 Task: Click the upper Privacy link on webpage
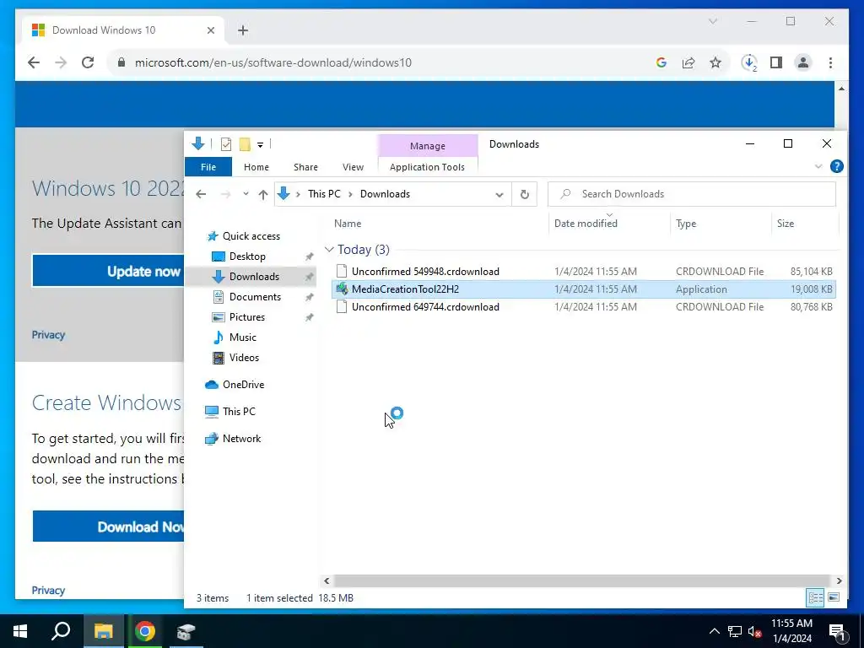48,334
